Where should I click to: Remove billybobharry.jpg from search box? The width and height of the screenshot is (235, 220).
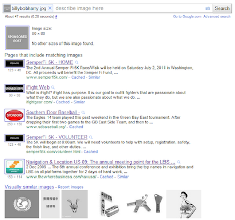click(x=50, y=8)
